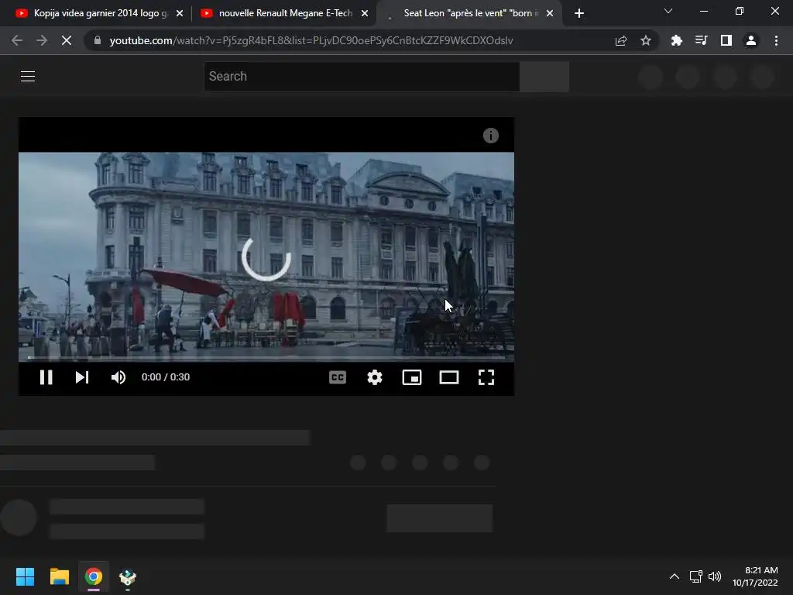The image size is (793, 595).
Task: Open the Chrome three-dot menu
Action: [776, 40]
